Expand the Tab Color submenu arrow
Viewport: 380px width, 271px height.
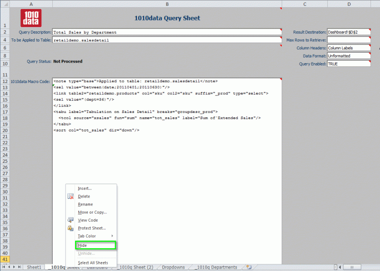pos(112,235)
